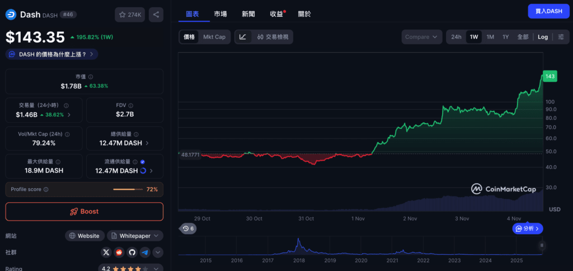This screenshot has width=573, height=271.
Task: Select the 1M time range
Action: [490, 37]
